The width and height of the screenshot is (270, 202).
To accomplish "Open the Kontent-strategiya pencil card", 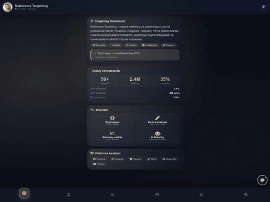I will 157,121.
